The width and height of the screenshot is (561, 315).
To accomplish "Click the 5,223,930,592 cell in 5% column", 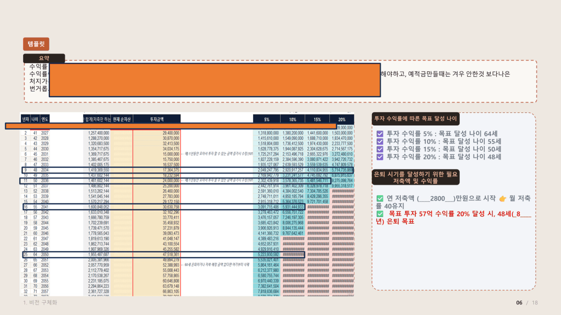I will coord(268,255).
